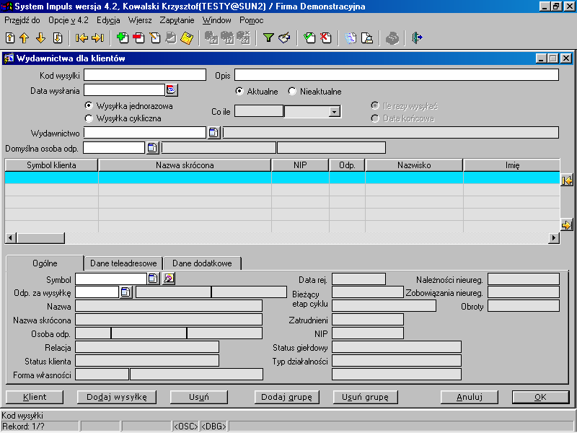Click the Usuń button
Image resolution: width=577 pixels, height=433 pixels.
pos(199,397)
